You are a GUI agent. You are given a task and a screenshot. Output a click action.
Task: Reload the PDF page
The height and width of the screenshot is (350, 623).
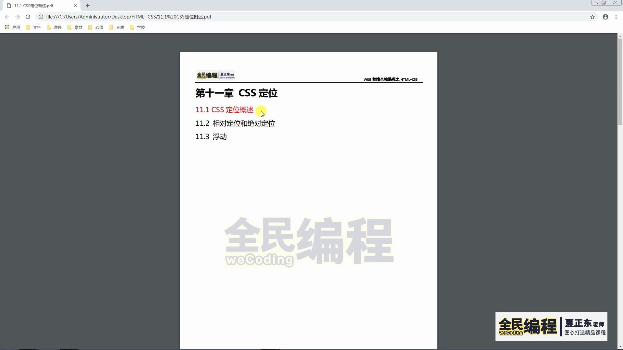pyautogui.click(x=28, y=17)
